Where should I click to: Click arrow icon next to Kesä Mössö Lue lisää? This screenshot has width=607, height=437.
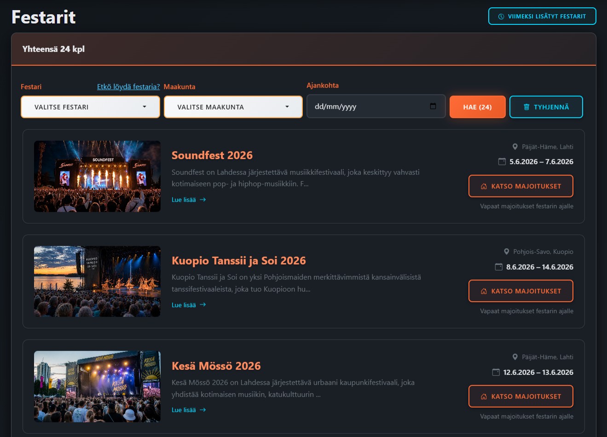tap(203, 410)
